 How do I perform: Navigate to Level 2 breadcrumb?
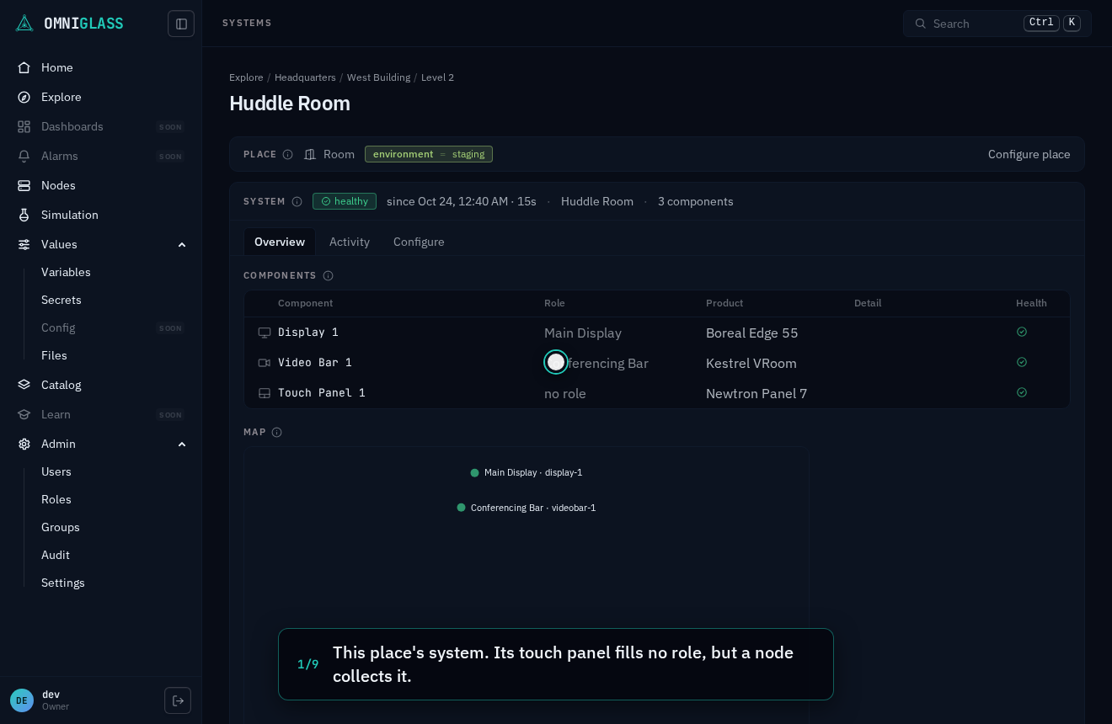[x=437, y=77]
